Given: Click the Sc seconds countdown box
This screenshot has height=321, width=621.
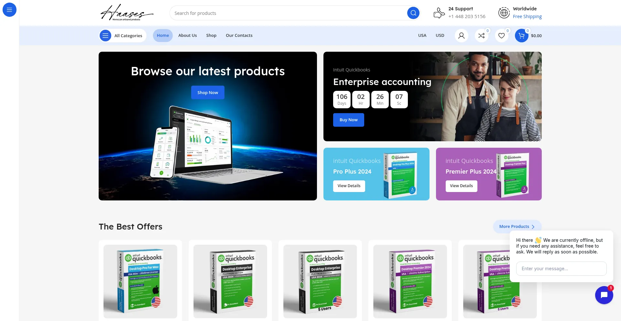Looking at the screenshot, I should 399,100.
